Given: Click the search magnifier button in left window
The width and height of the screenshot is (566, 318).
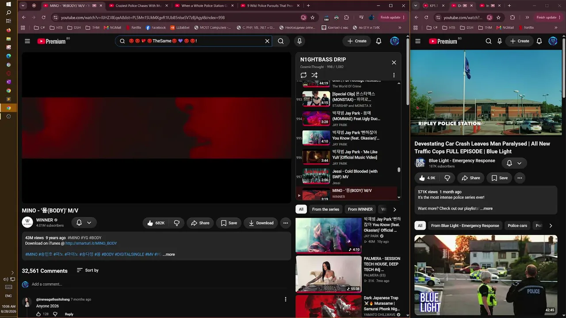Looking at the screenshot, I should tap(281, 41).
